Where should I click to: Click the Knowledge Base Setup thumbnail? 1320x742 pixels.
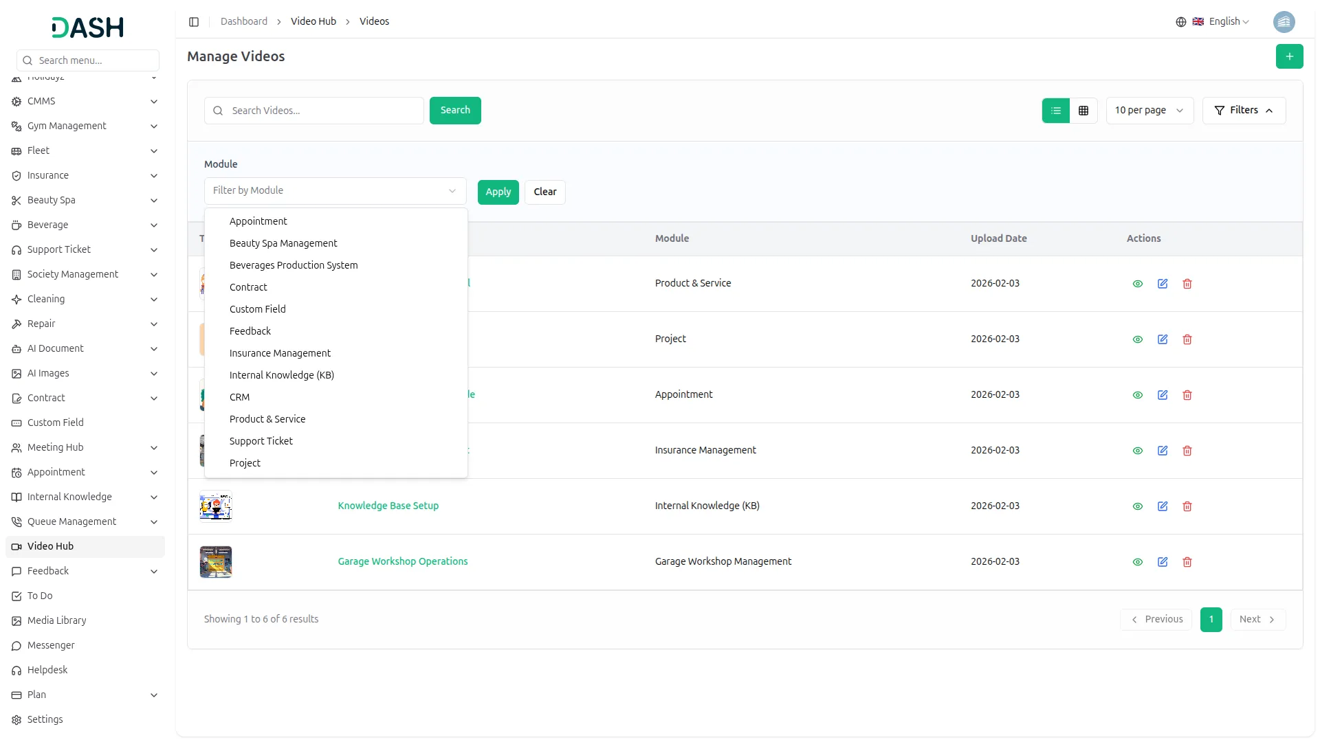coord(216,506)
